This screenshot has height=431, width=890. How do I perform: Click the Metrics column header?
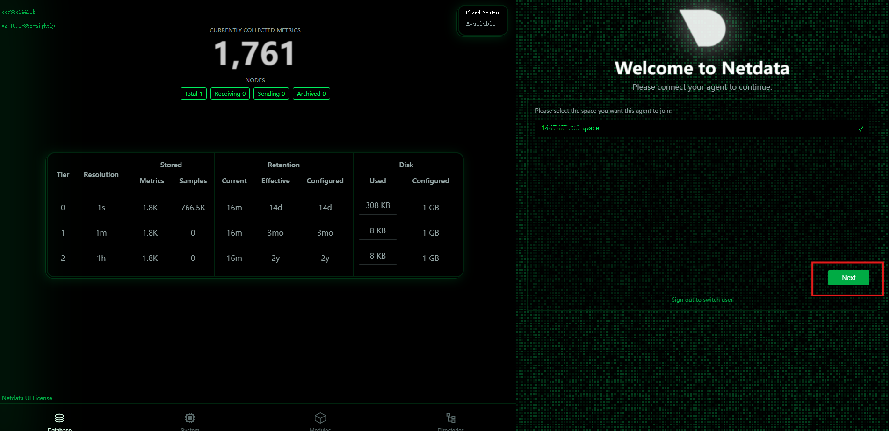pyautogui.click(x=152, y=181)
